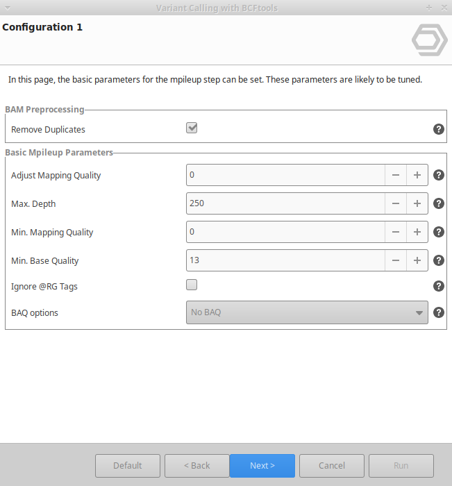Cancel the variant calling wizard

(x=332, y=466)
